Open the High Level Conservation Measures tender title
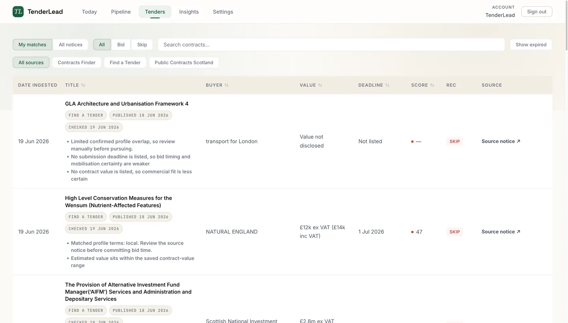This screenshot has width=568, height=323. [x=118, y=202]
